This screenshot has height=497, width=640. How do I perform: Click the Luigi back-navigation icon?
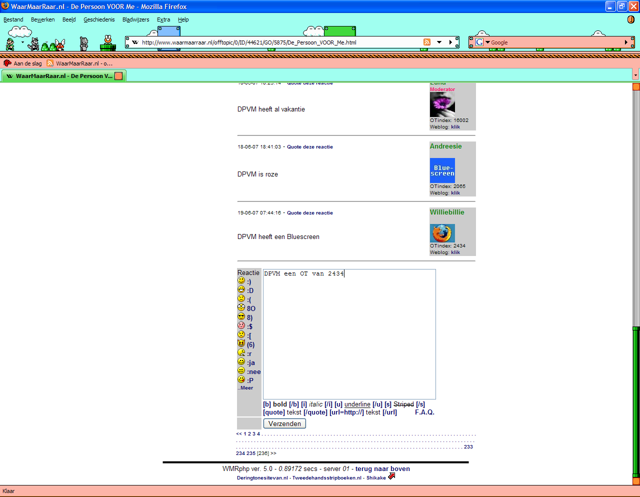10,44
